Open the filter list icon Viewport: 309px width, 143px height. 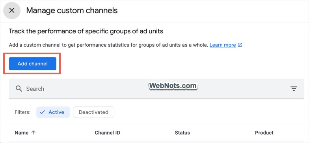click(294, 89)
